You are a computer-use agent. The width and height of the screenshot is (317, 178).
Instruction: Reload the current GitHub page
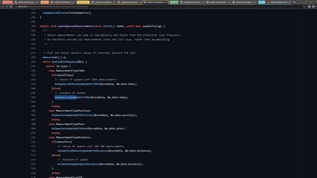pos(11,6)
